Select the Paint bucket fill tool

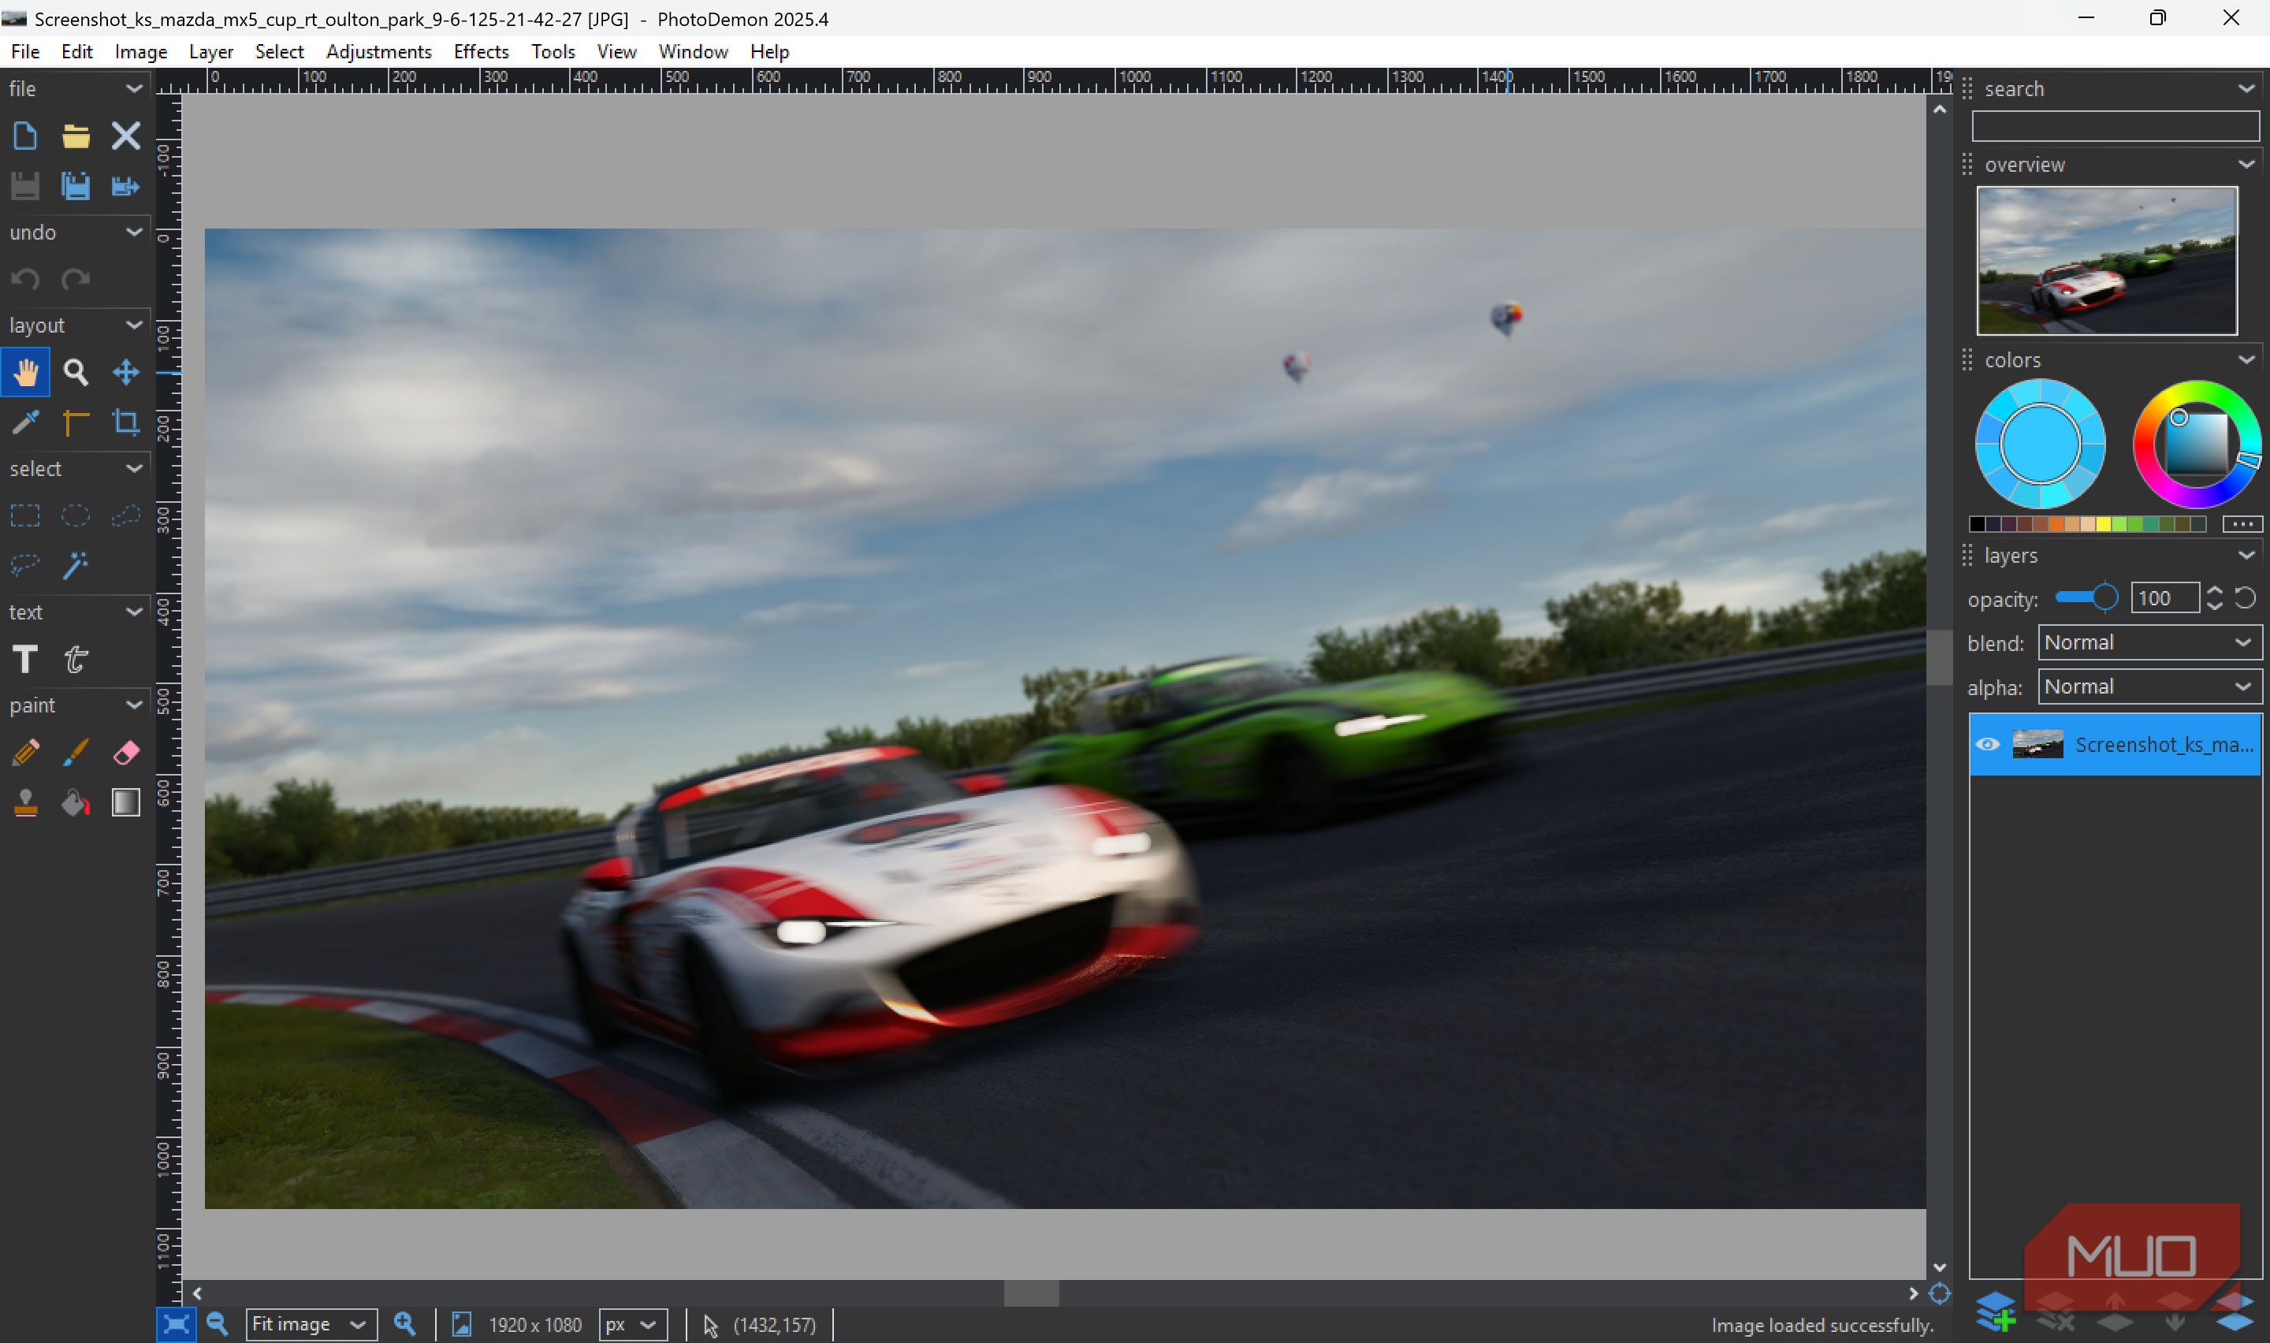[x=76, y=802]
